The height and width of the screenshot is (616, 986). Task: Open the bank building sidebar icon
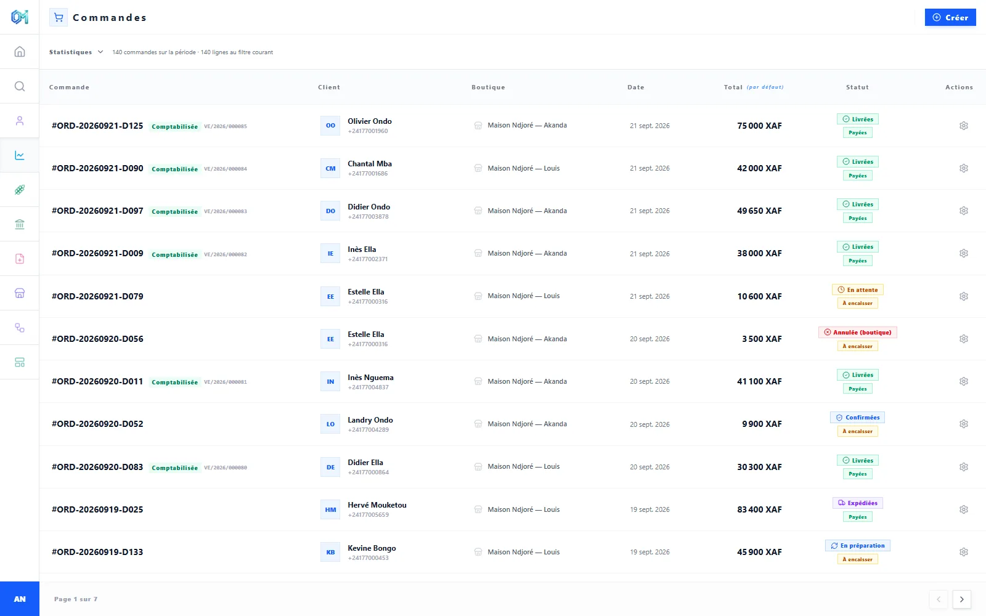tap(20, 224)
